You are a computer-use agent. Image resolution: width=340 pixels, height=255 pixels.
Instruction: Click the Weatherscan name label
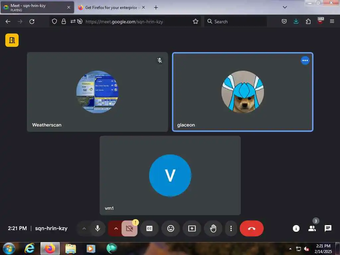point(47,125)
